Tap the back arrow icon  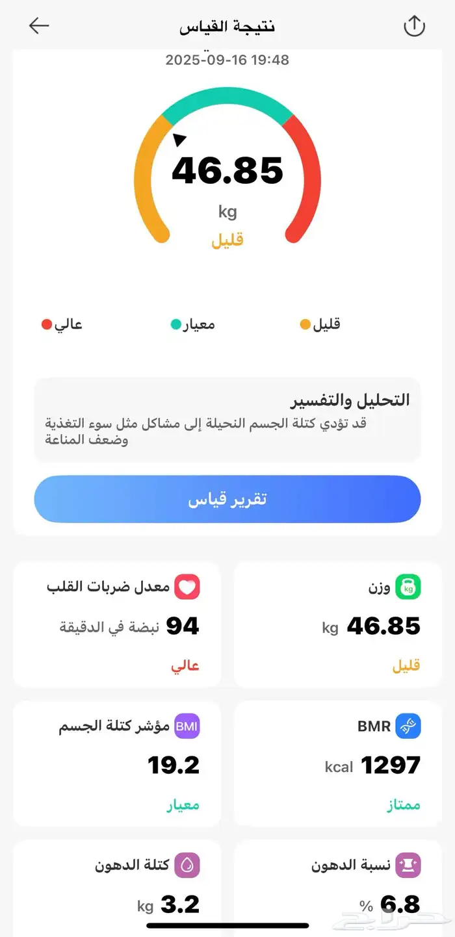[39, 26]
